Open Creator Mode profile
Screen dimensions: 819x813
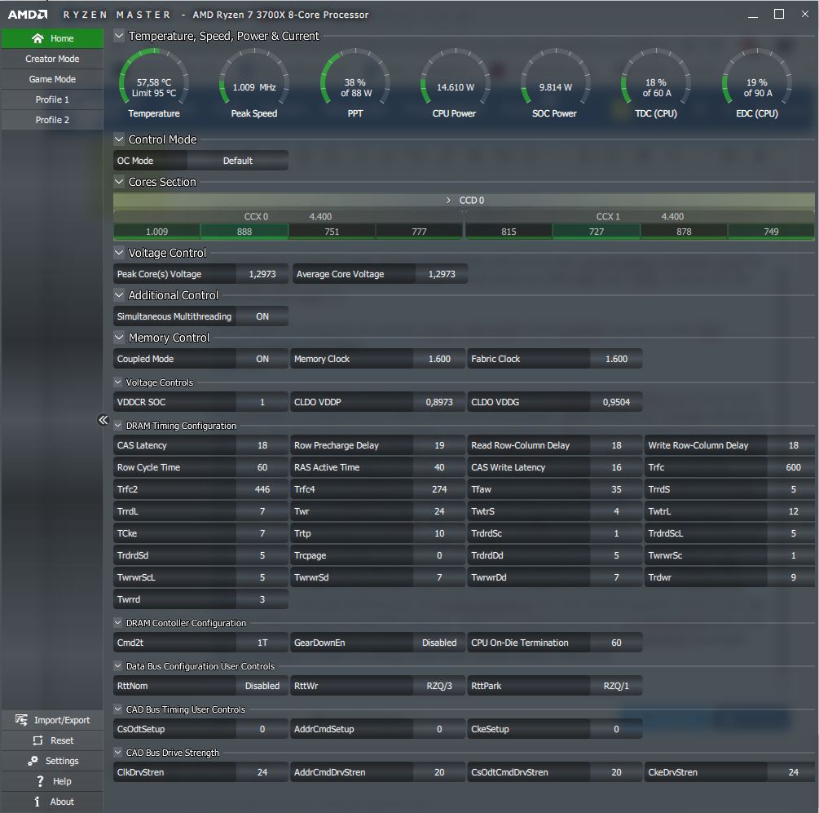(x=52, y=59)
